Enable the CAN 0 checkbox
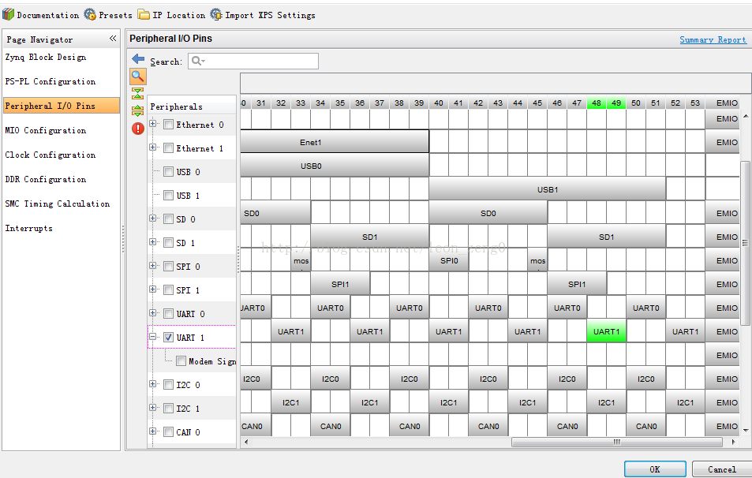Viewport: 752px width, 478px height. [x=168, y=432]
